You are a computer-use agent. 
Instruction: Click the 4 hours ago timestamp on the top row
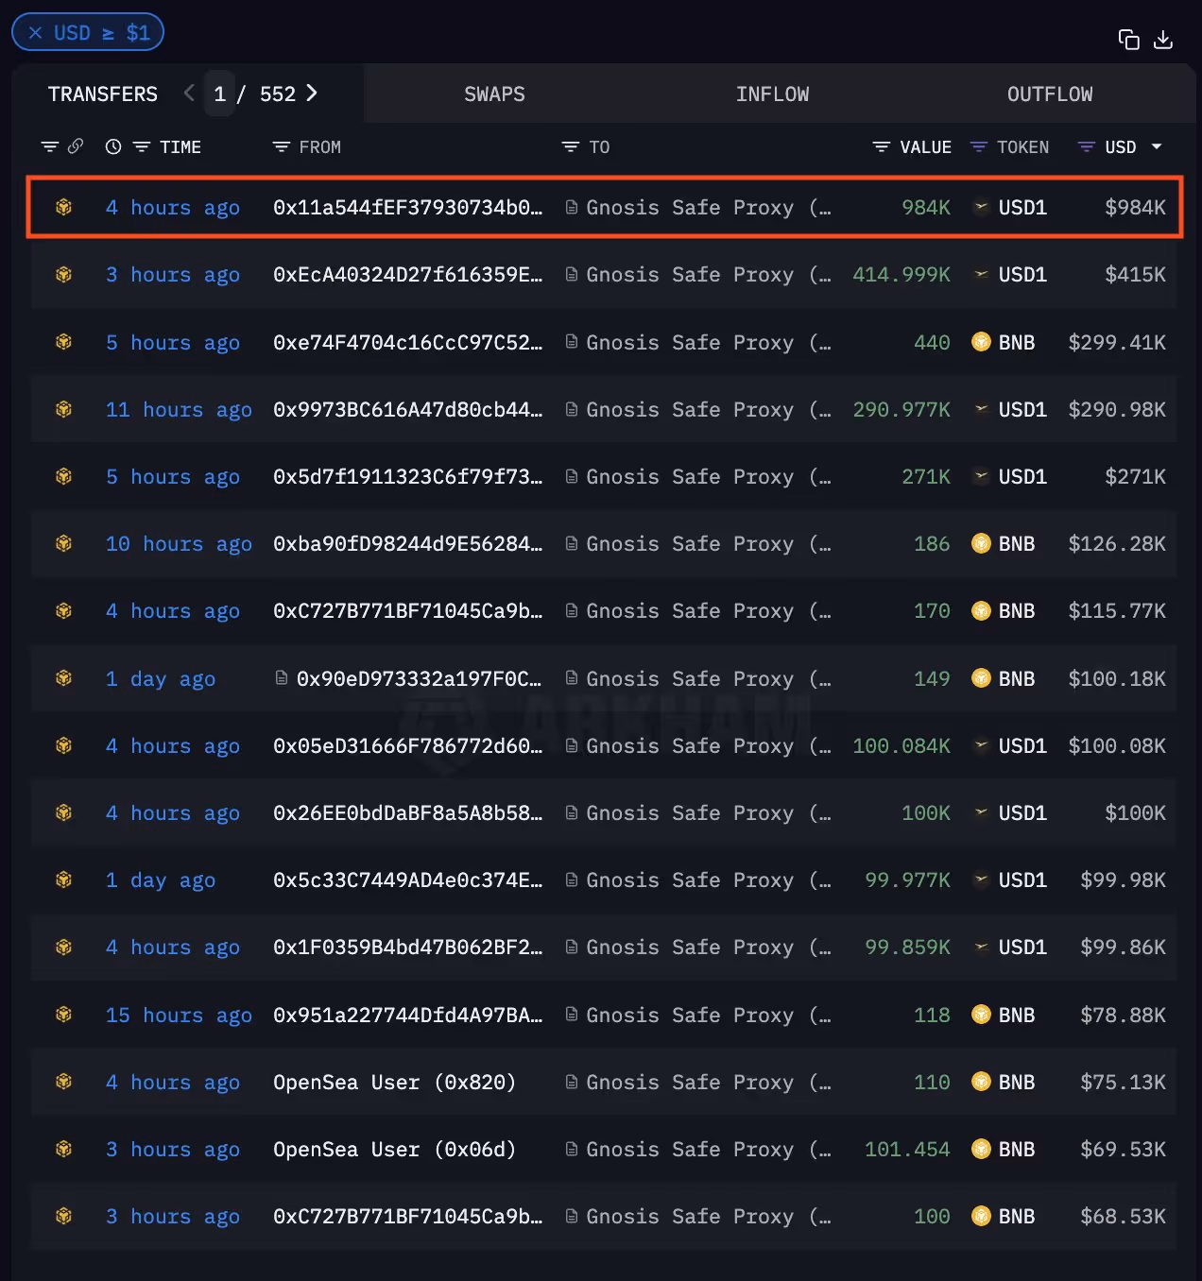click(x=173, y=207)
